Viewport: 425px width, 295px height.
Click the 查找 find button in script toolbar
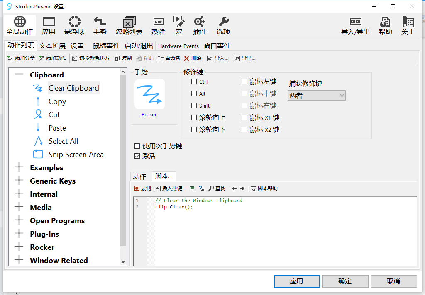pos(217,189)
